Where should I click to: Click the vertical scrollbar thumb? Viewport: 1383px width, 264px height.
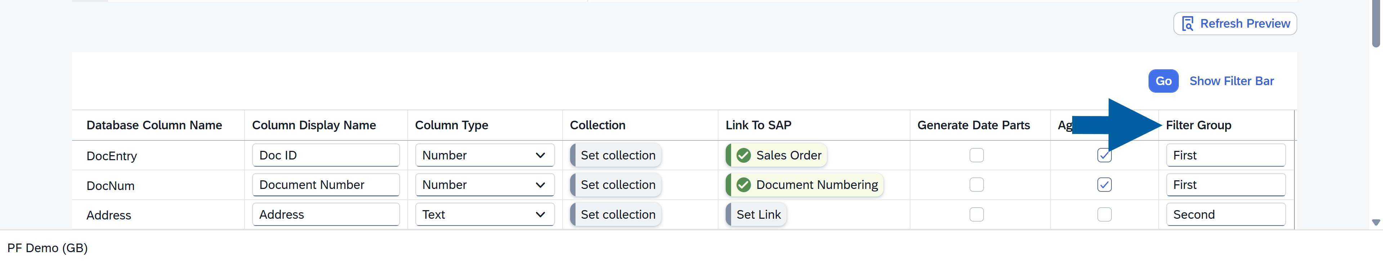tap(1375, 24)
